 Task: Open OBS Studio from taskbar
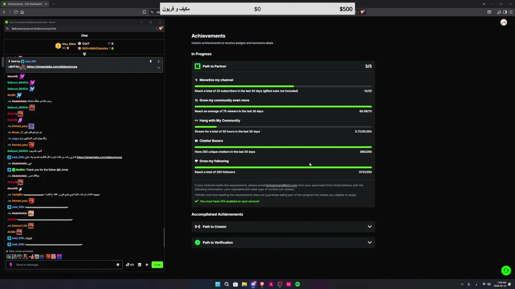[x=280, y=284]
